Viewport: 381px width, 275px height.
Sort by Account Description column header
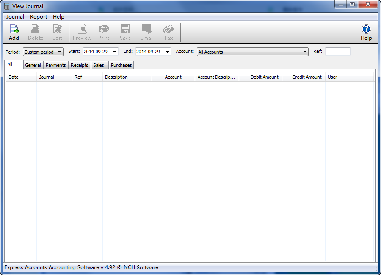[x=217, y=77]
